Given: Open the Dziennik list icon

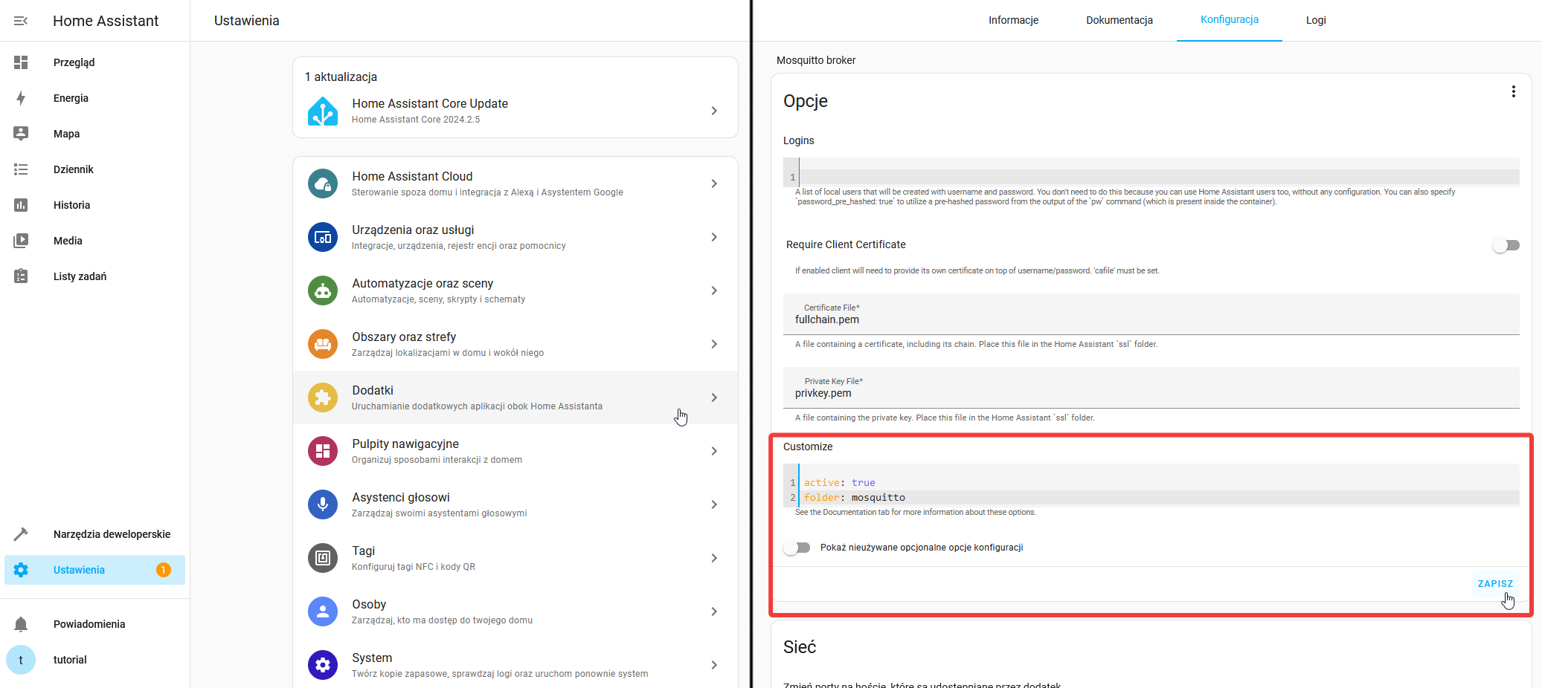Looking at the screenshot, I should coord(21,169).
